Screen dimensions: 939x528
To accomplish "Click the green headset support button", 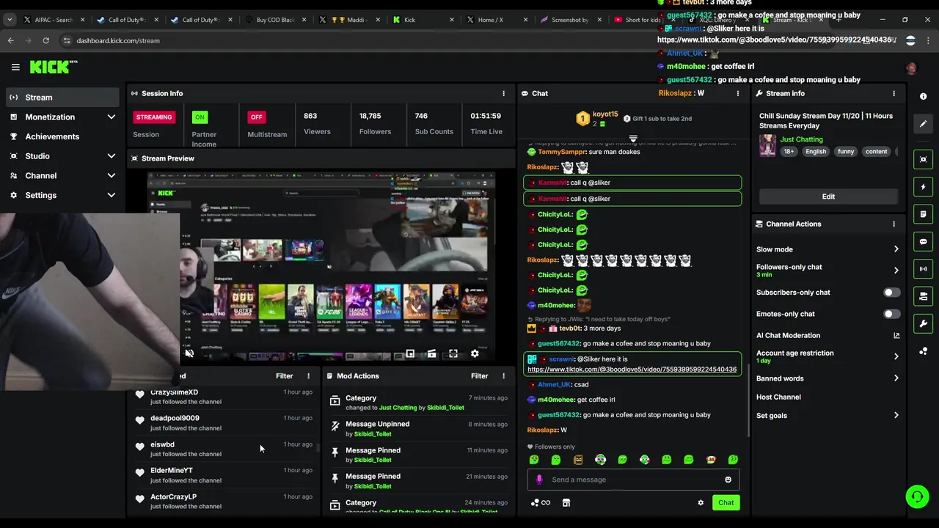I will point(916,496).
